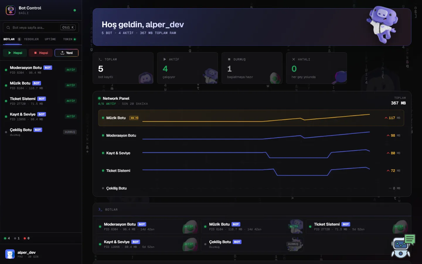Select the Çekiliş Botu network chart row
Image resolution: width=422 pixels, height=264 pixels.
tap(251, 188)
